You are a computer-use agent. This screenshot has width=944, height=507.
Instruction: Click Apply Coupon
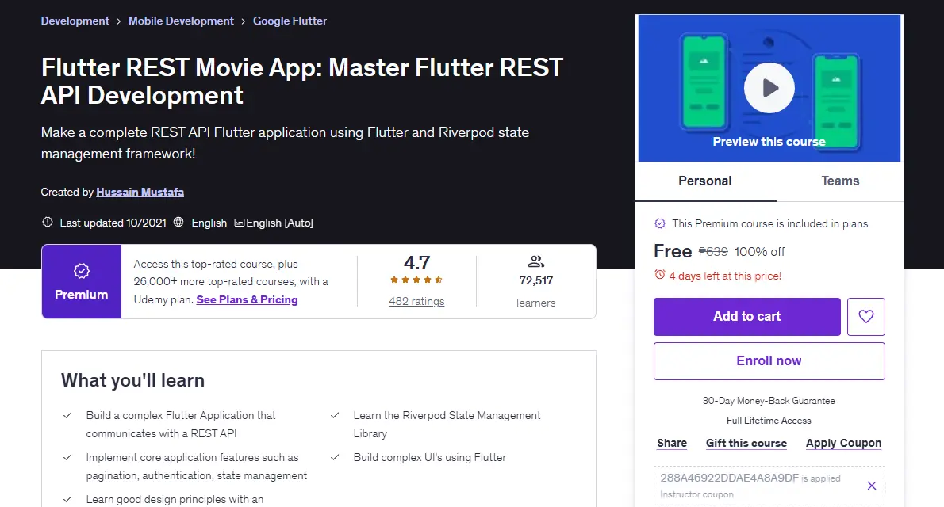click(843, 444)
